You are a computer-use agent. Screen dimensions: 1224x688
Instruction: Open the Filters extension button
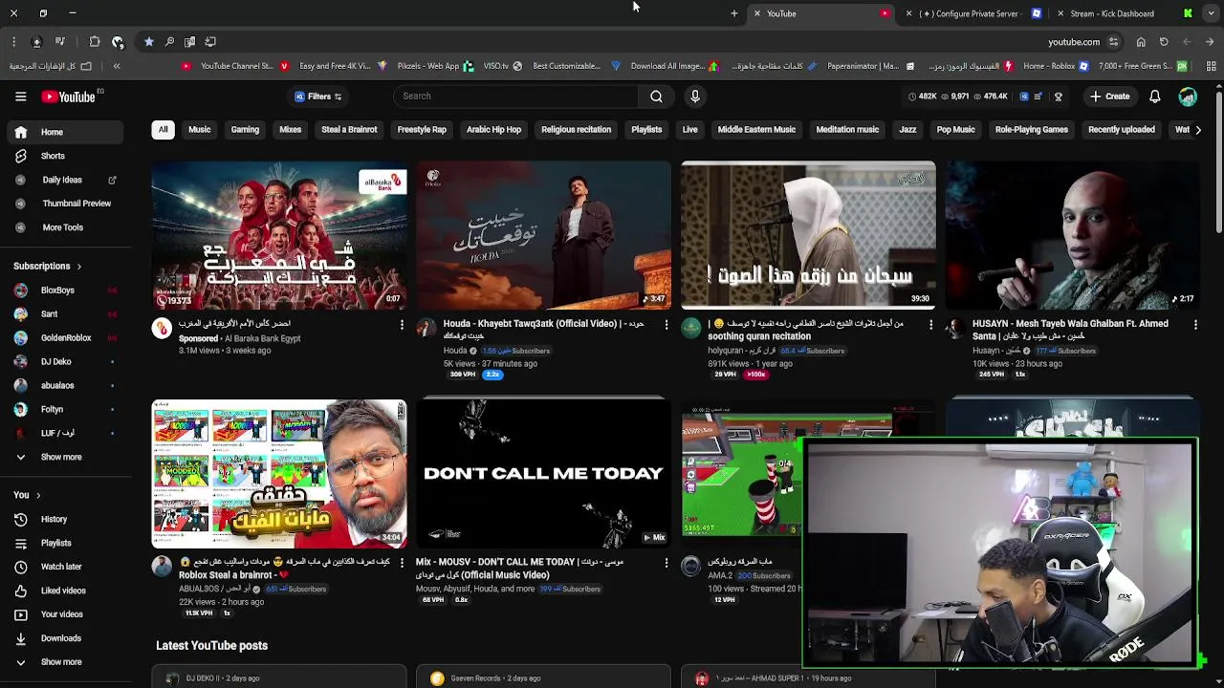tap(318, 97)
